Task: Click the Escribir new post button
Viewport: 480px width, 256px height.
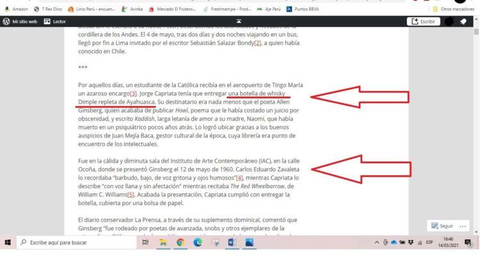Action: [x=422, y=21]
